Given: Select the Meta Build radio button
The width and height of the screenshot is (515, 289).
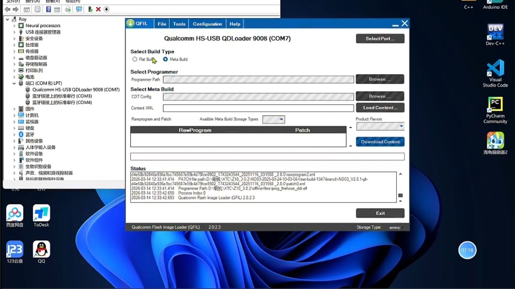Looking at the screenshot, I should click(165, 59).
